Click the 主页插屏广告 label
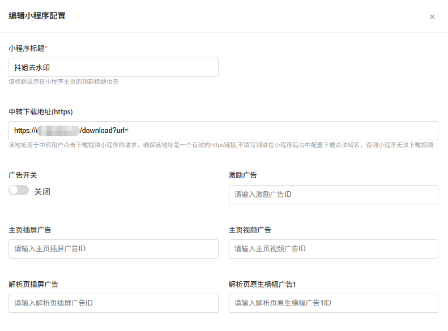The height and width of the screenshot is (331, 448). pyautogui.click(x=30, y=230)
